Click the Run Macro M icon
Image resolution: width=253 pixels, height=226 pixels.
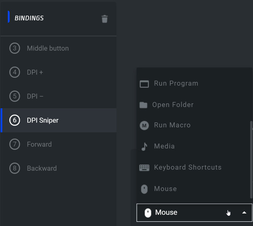144,126
